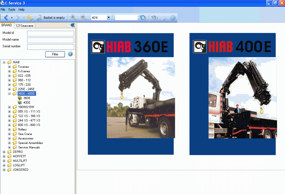Click the toolbar search text field
This screenshot has width=285, height=194.
(126, 18)
